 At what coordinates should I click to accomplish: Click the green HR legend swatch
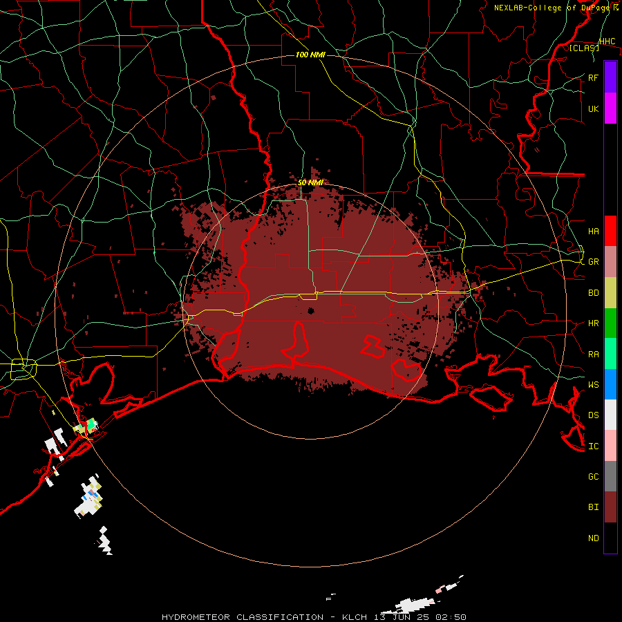click(x=610, y=323)
